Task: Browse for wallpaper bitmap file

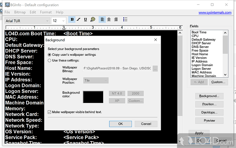Action: pos(155,69)
